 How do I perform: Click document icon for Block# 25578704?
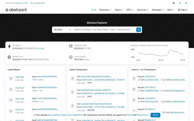[134, 79]
